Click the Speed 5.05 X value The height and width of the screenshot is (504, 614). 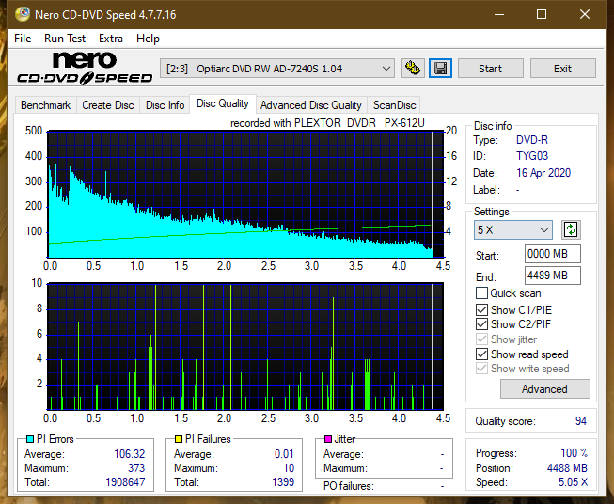tap(573, 482)
